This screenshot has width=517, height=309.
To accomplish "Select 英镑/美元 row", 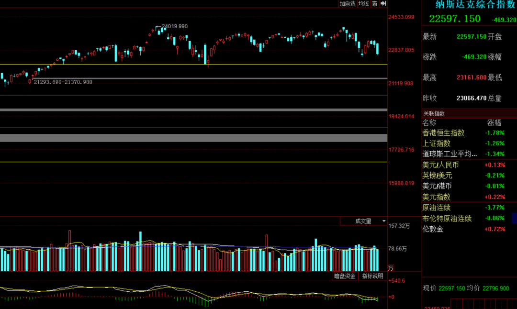I will [469, 175].
